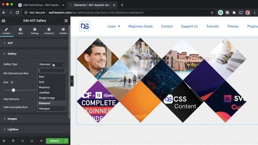Open the widgets grid panel icon

[66, 21]
